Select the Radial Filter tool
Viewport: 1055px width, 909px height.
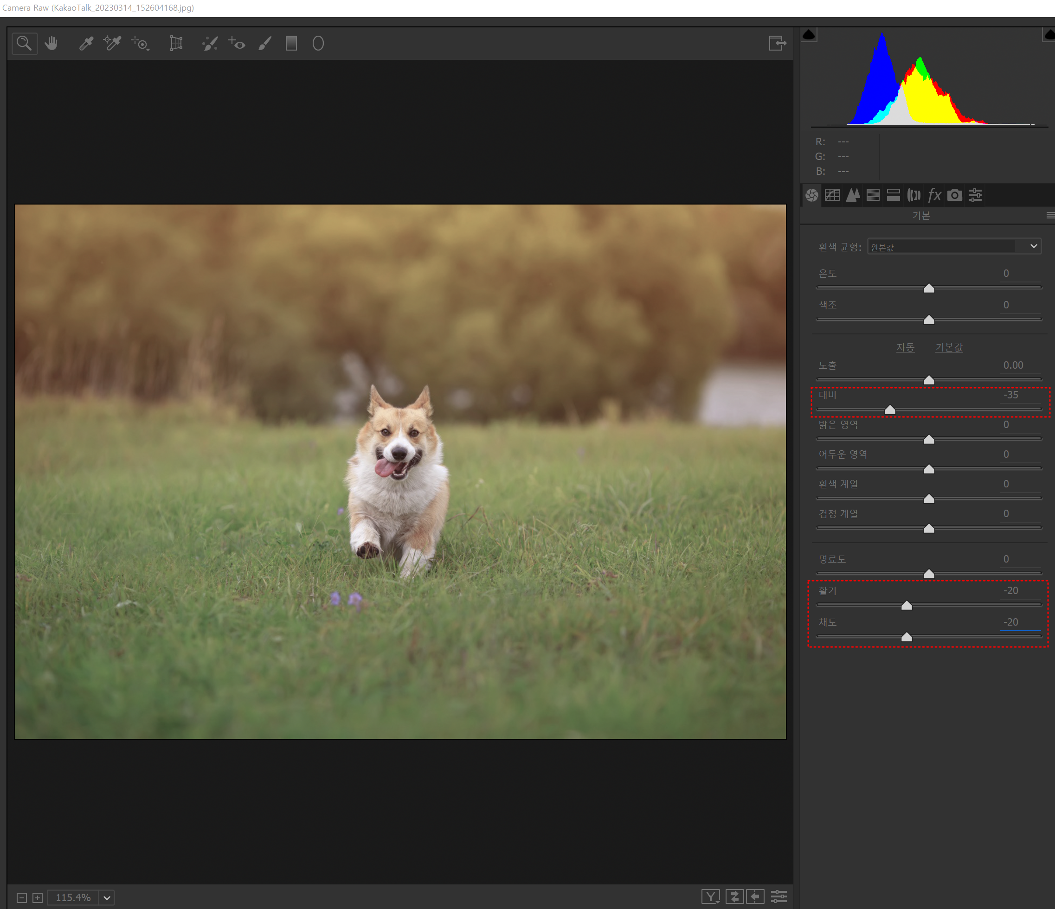318,43
